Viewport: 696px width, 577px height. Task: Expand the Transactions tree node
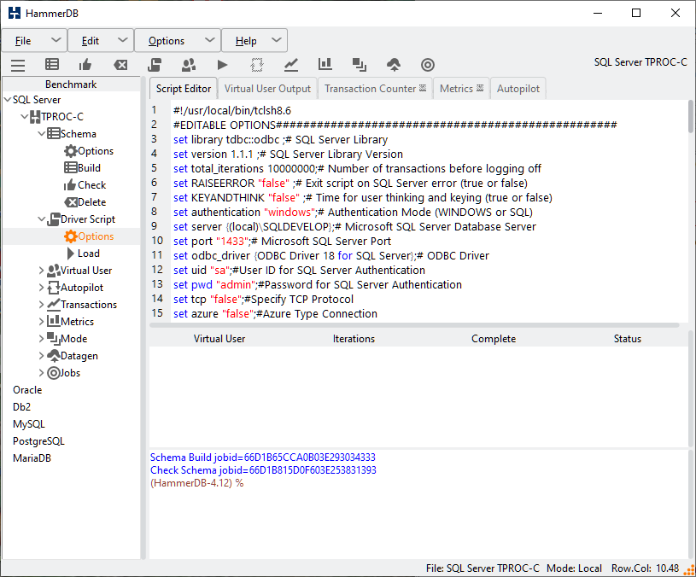(41, 304)
